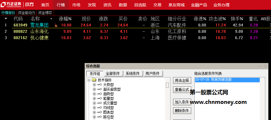
Task: Select the 用户条件 tab
Action: pos(153,74)
